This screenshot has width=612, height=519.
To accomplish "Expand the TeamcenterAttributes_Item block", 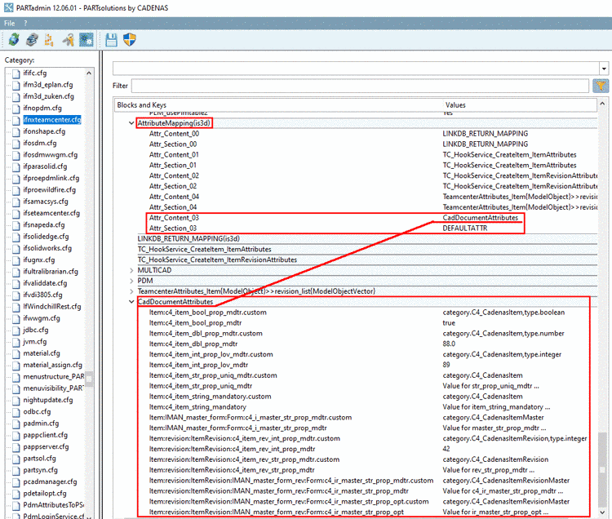I will [131, 291].
